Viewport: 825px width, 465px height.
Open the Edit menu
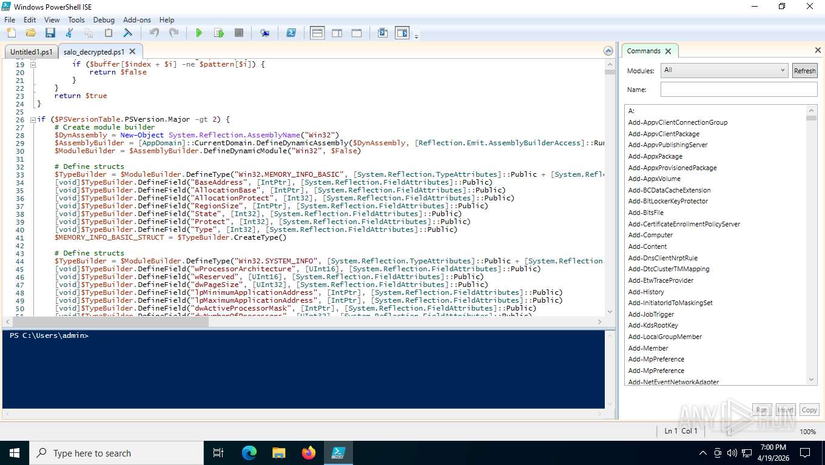30,19
